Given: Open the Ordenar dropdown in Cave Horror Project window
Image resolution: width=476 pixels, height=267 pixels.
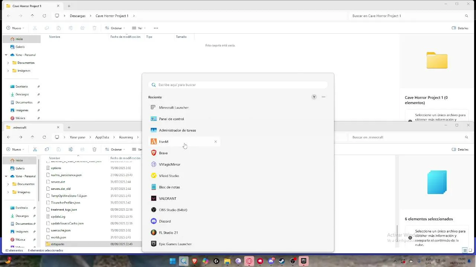Looking at the screenshot, I should pos(115,28).
